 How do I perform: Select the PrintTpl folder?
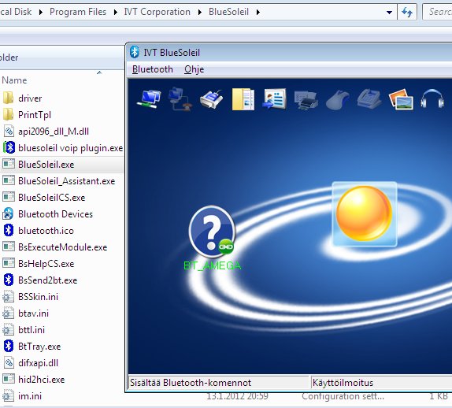(35, 115)
